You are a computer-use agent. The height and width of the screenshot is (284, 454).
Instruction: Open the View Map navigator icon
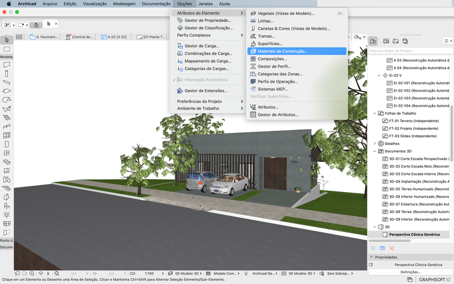(386, 41)
